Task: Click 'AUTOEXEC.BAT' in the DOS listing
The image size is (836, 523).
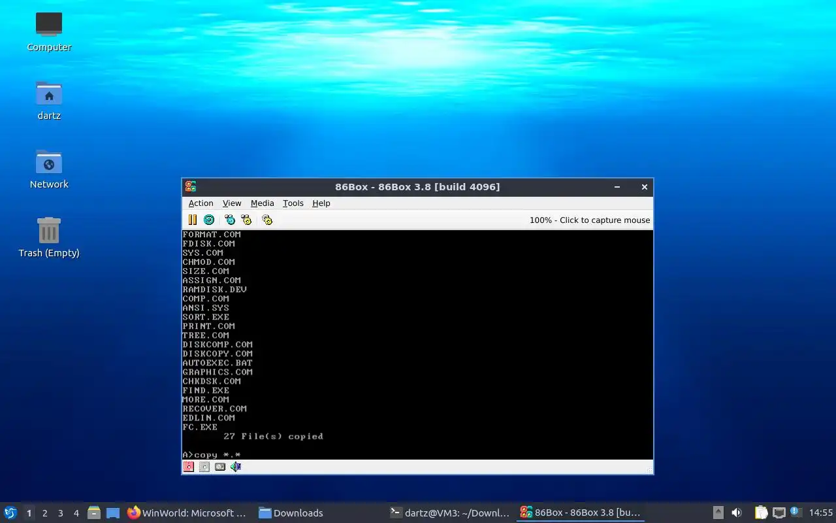Action: 217,363
